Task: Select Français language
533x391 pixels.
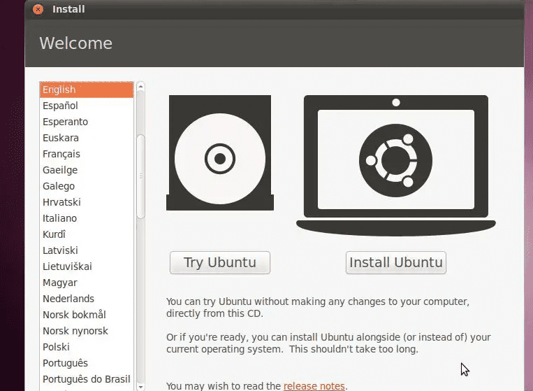Action: 61,154
